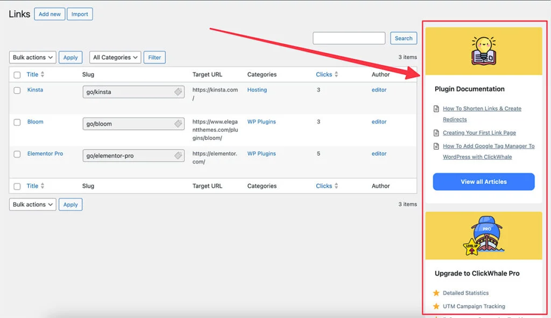Click the Title sort arrows in header
This screenshot has height=318, width=551.
pos(43,74)
